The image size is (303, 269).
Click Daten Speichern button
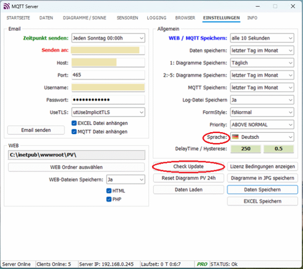262,189
